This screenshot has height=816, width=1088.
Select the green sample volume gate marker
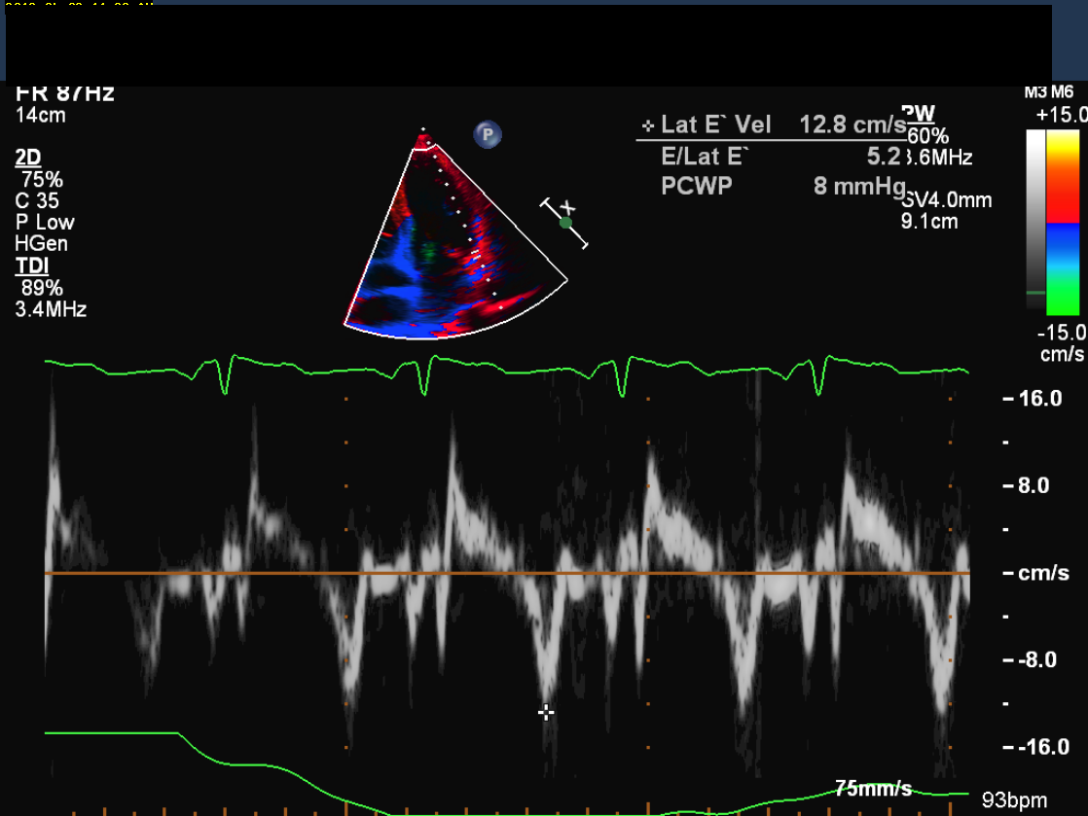click(565, 223)
